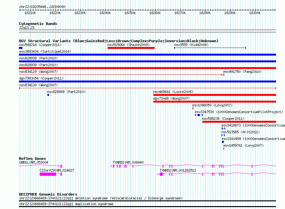Click the DECIPHER Genomic Disorders track title
The width and height of the screenshot is (285, 209).
(x=48, y=194)
